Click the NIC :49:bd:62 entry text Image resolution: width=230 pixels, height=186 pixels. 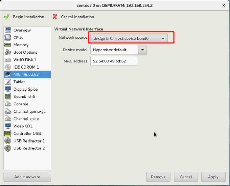point(26,74)
